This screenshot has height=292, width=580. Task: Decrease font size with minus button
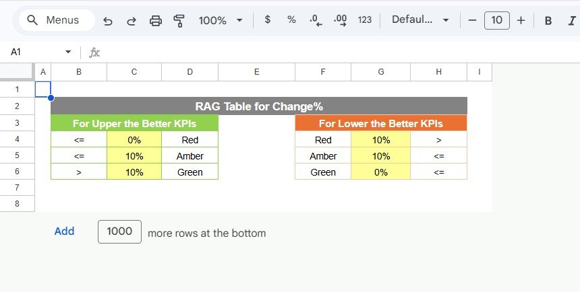pos(472,20)
